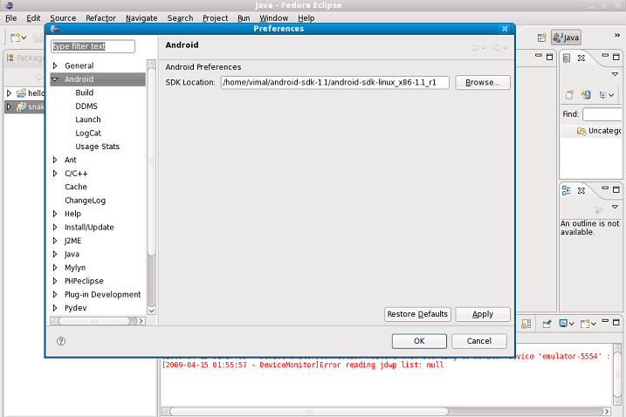Click Synchronize Changed icon in Task List
The image size is (626, 417).
586,95
